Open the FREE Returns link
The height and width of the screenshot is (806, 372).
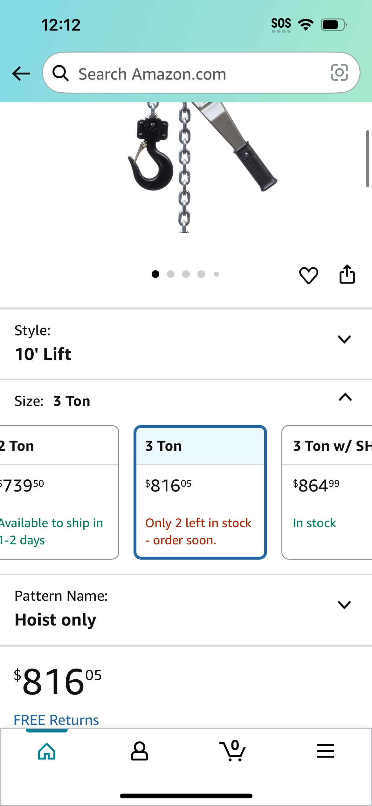pos(56,720)
